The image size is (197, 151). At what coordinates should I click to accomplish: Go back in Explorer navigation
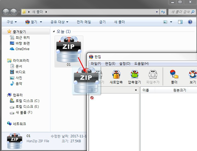6,12
